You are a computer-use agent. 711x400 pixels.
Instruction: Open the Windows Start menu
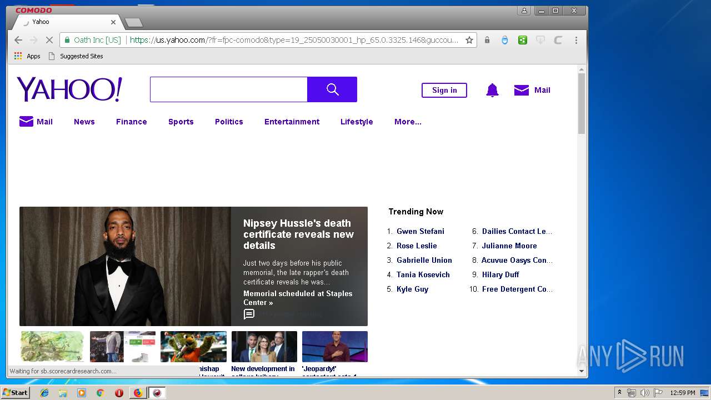[x=16, y=393]
